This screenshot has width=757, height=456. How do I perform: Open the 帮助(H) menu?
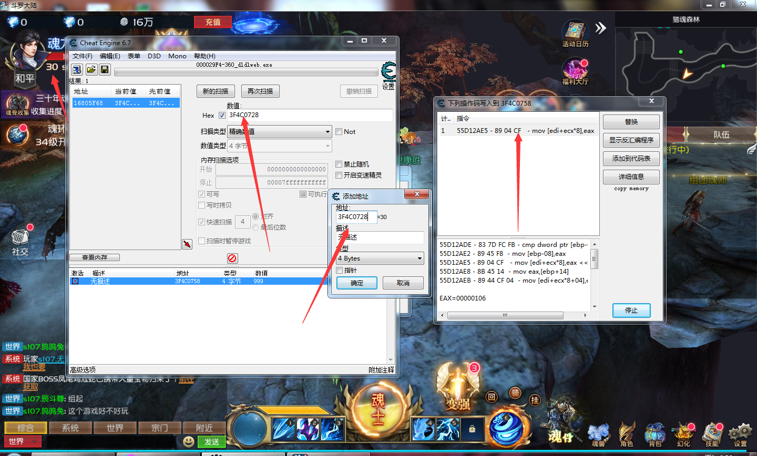[x=204, y=56]
